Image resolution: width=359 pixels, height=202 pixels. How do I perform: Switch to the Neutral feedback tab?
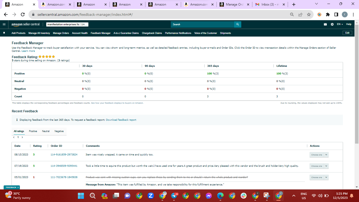(46, 131)
